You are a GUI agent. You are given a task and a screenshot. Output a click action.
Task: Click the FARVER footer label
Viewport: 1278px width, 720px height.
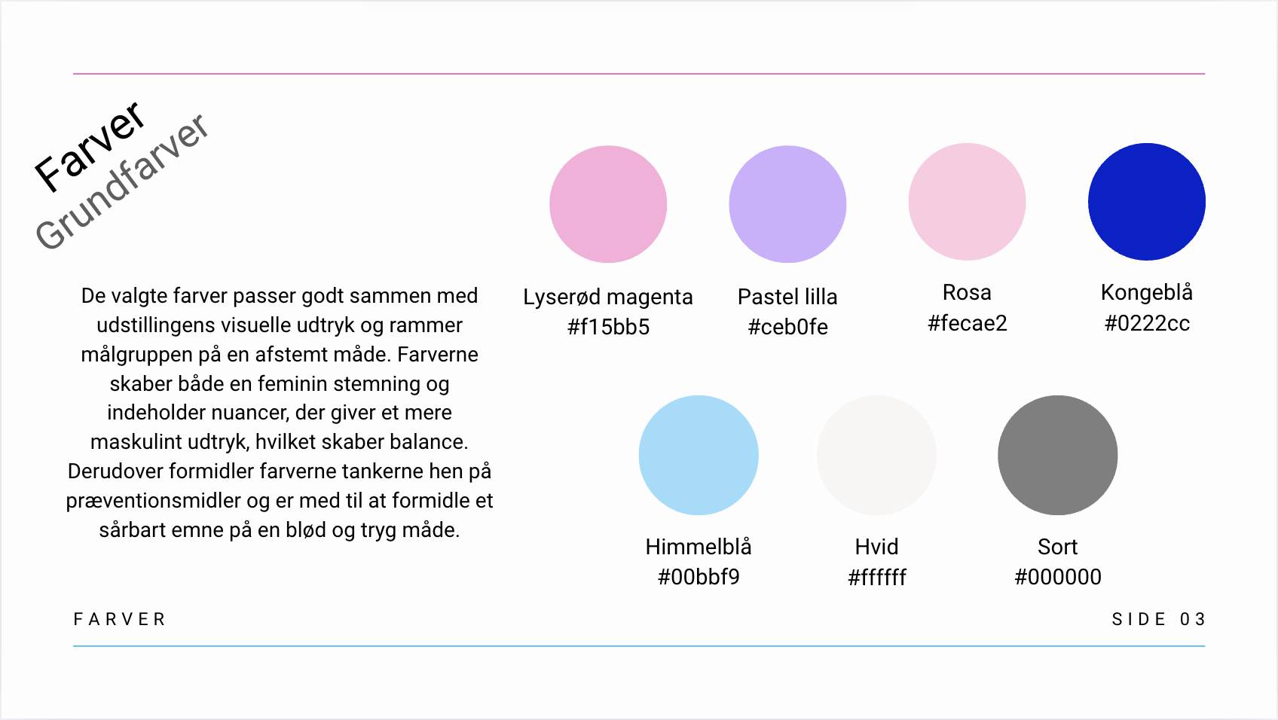[120, 619]
